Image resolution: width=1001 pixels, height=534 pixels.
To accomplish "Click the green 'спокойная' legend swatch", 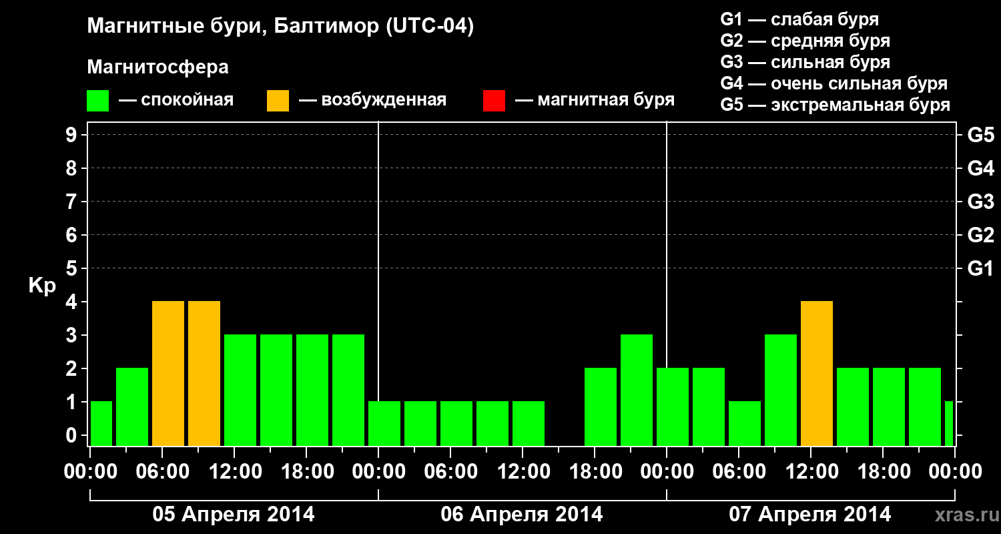I will point(98,101).
